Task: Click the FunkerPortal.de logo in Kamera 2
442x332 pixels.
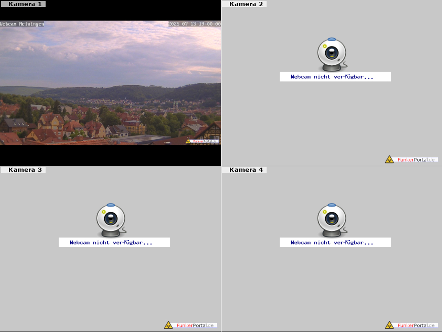Action: click(x=412, y=159)
